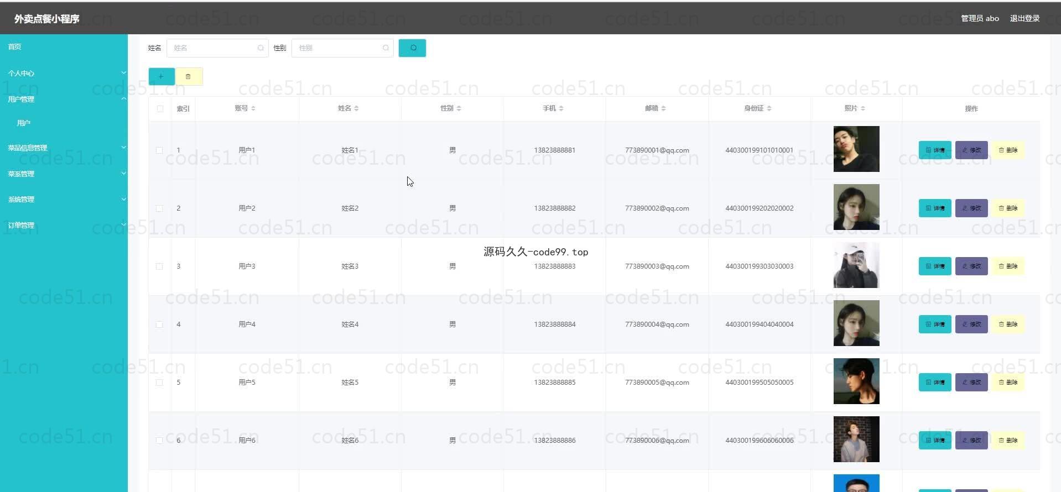This screenshot has height=492, width=1061.
Task: Click phone 13823888884 cell
Action: (555, 324)
